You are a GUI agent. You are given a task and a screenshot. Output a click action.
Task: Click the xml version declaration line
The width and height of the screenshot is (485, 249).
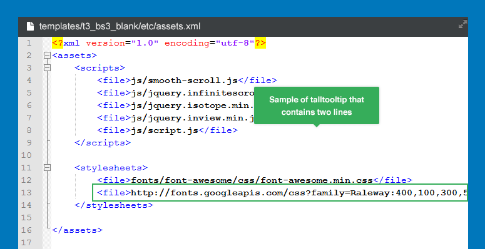(159, 43)
